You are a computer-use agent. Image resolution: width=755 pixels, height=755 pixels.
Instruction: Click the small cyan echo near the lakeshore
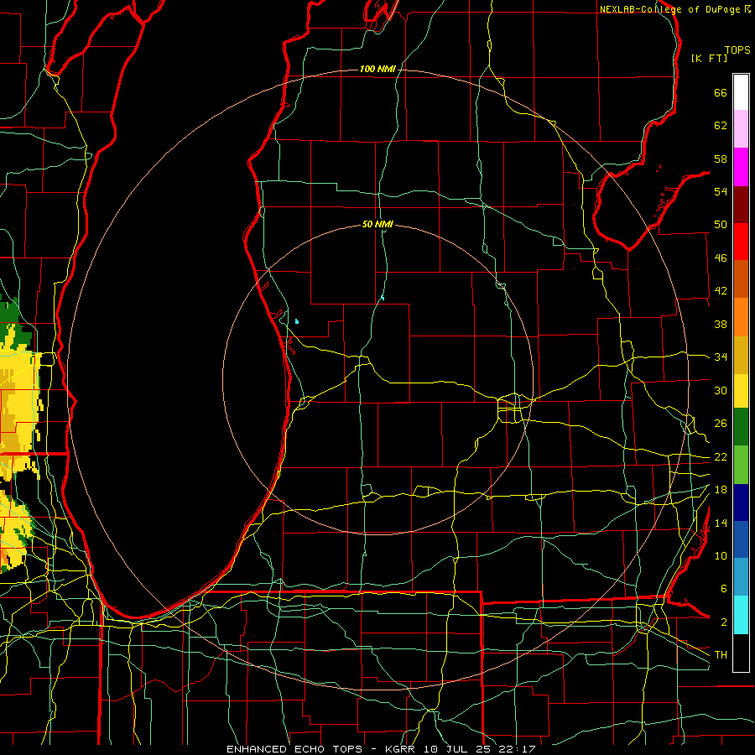tap(297, 321)
